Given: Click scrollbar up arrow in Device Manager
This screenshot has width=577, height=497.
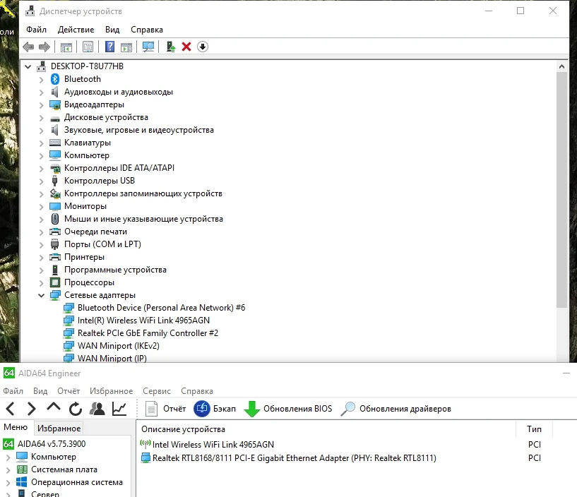Looking at the screenshot, I should click(x=561, y=66).
